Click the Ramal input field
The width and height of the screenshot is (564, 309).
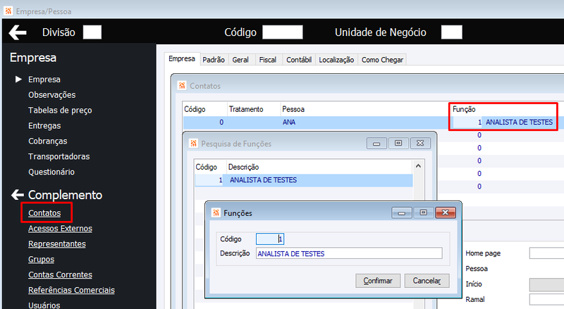[547, 299]
